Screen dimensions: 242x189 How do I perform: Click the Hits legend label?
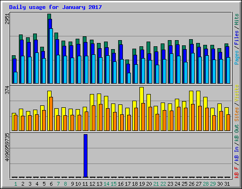click(x=236, y=19)
